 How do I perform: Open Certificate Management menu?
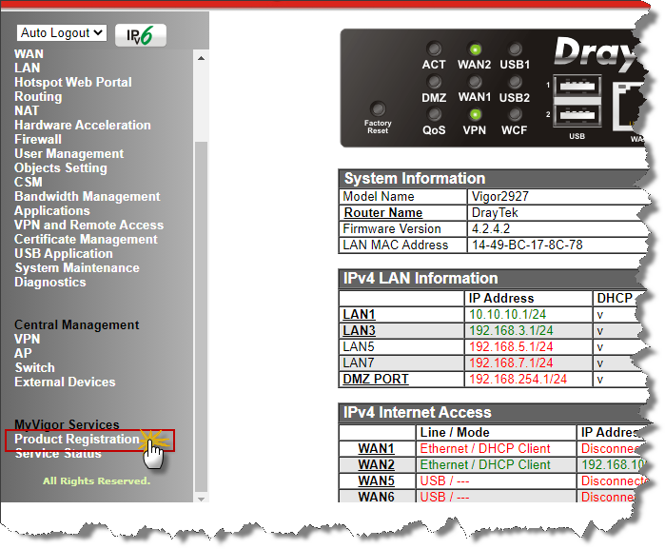[x=86, y=239]
